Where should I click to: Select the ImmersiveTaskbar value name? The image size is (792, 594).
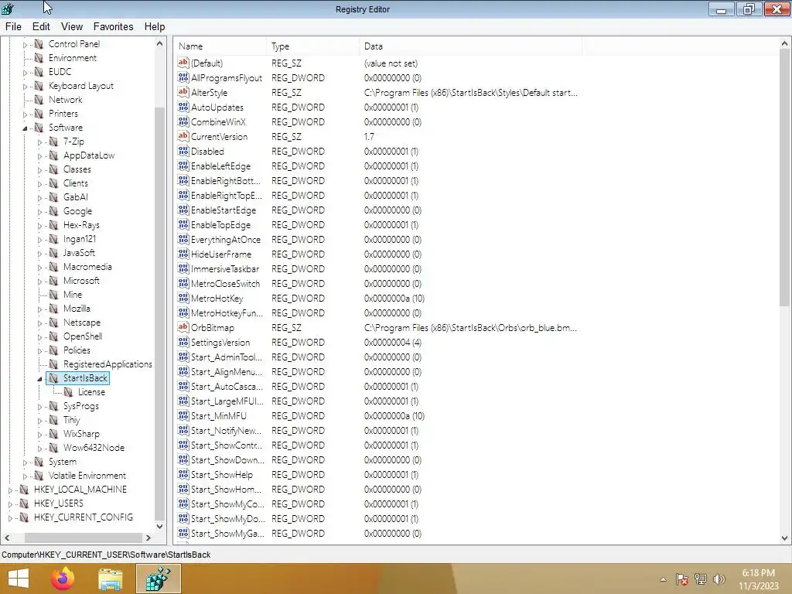(225, 268)
